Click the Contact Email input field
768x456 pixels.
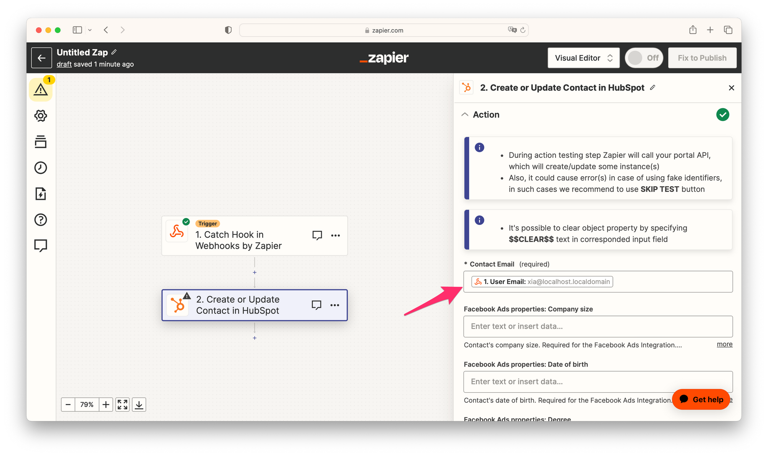click(598, 282)
